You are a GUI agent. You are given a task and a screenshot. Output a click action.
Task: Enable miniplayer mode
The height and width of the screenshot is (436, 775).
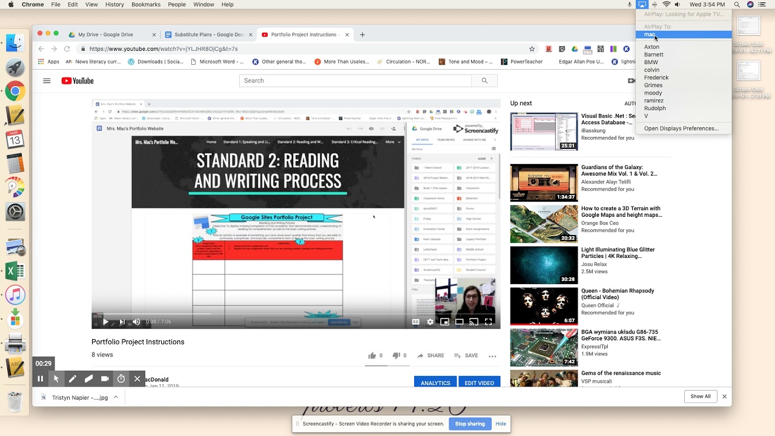click(x=445, y=322)
